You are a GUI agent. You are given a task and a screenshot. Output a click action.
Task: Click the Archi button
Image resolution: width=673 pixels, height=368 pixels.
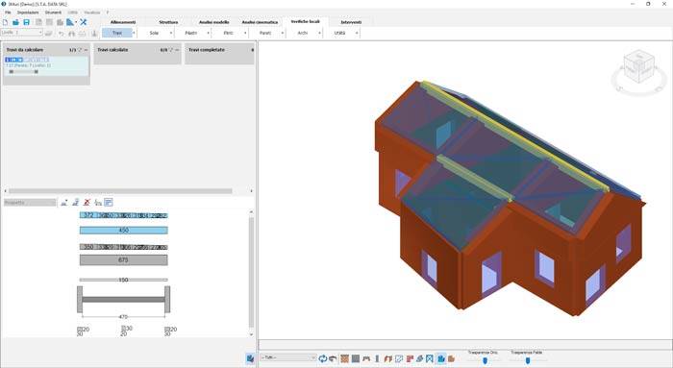303,33
